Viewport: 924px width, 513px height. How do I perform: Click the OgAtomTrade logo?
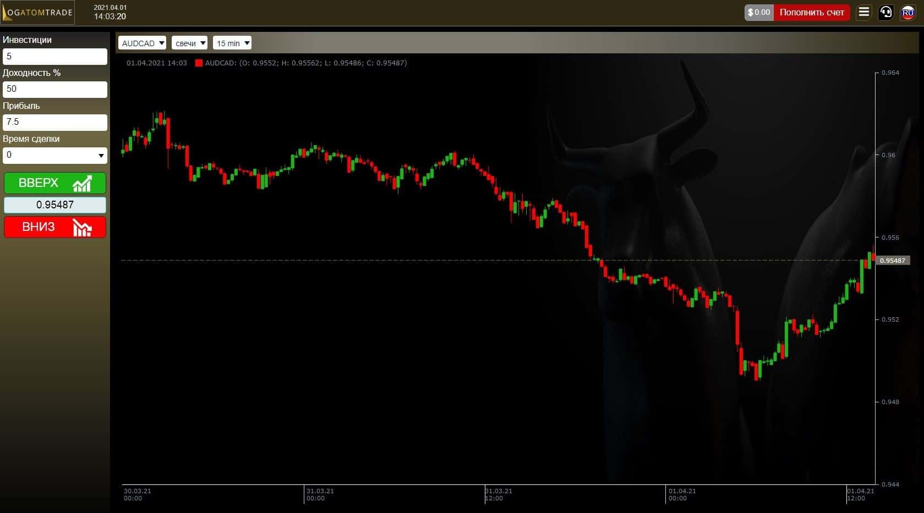[x=37, y=12]
